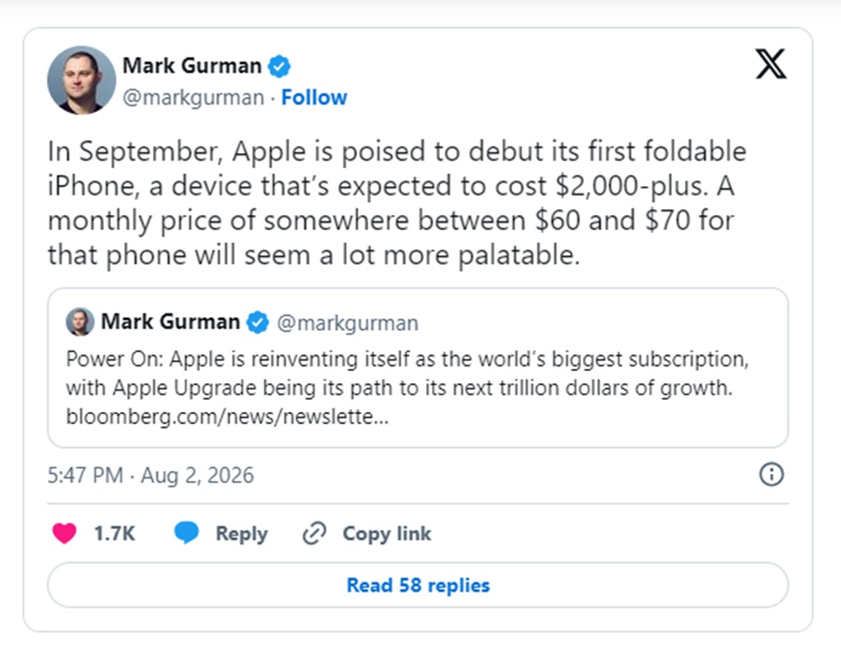Open the Read 58 replies button
Viewport: 841px width, 657px height.
tap(418, 585)
